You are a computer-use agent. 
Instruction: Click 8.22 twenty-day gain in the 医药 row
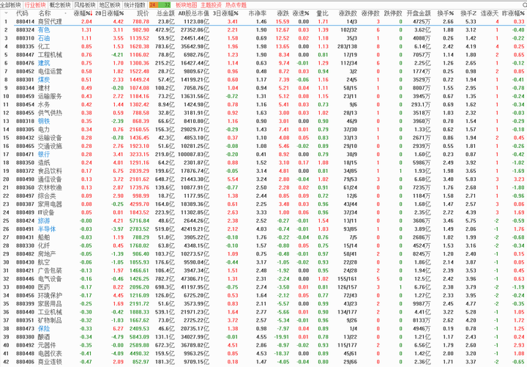click(x=119, y=287)
